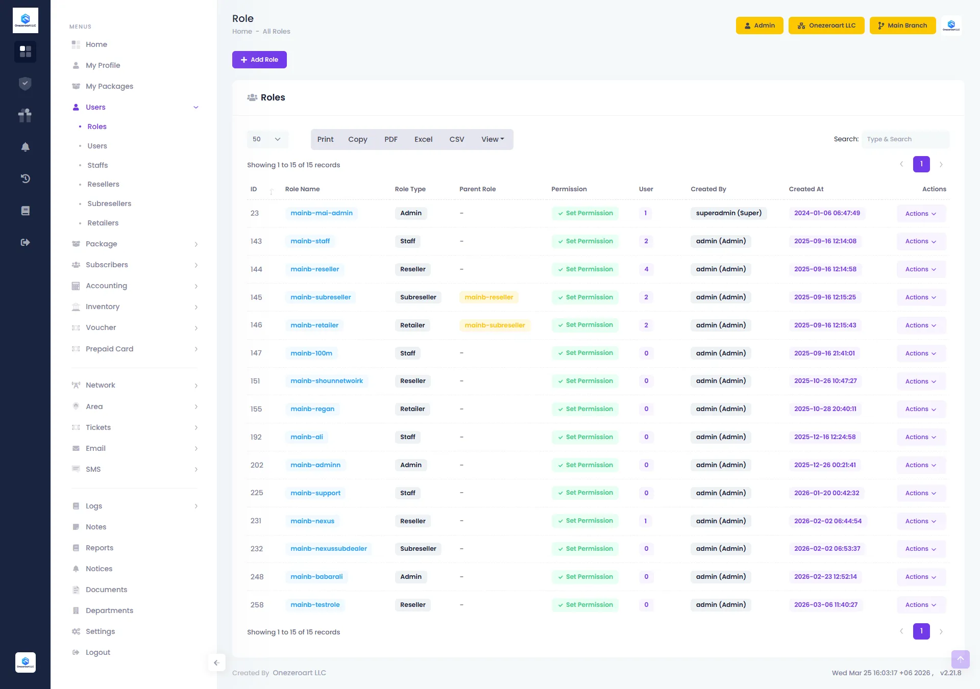Open the Reports menu item
980x689 pixels.
coord(99,547)
